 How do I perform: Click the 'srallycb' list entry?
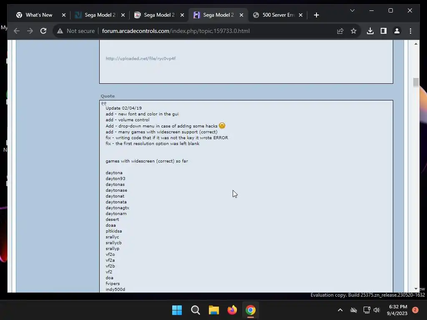(113, 243)
